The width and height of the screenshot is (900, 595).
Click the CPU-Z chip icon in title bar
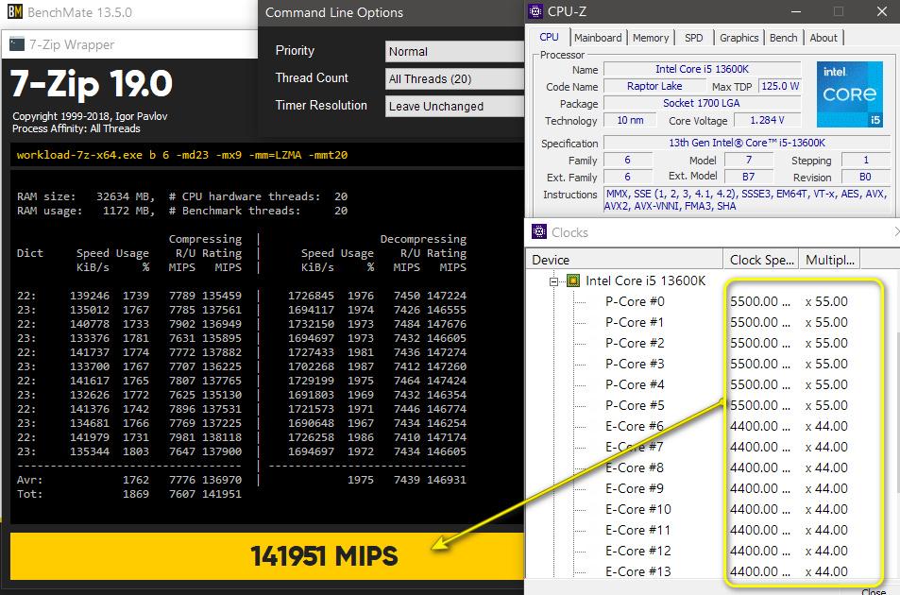(x=537, y=12)
